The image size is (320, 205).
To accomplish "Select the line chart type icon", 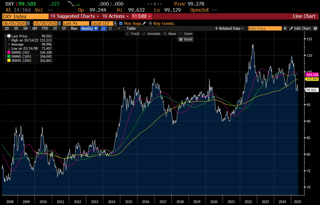I will [104, 29].
